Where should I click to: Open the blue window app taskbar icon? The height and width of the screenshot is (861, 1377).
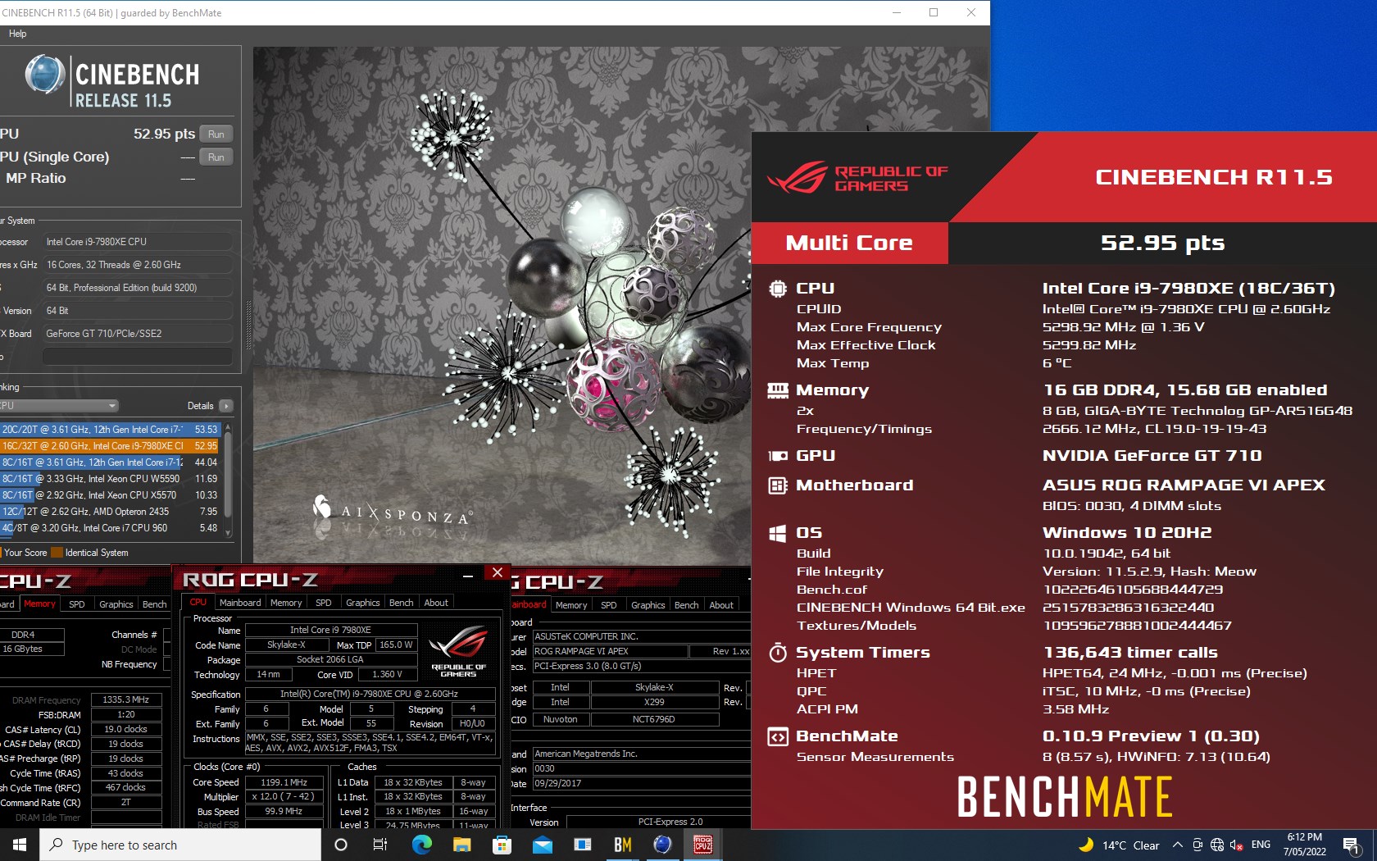pos(583,845)
